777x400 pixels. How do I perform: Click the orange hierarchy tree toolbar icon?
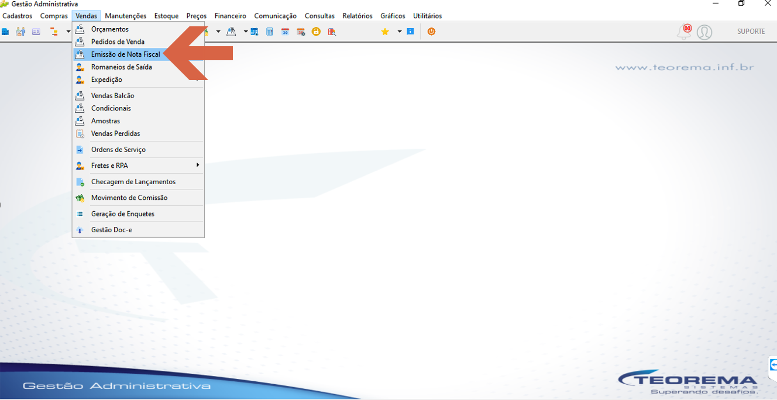click(x=54, y=32)
